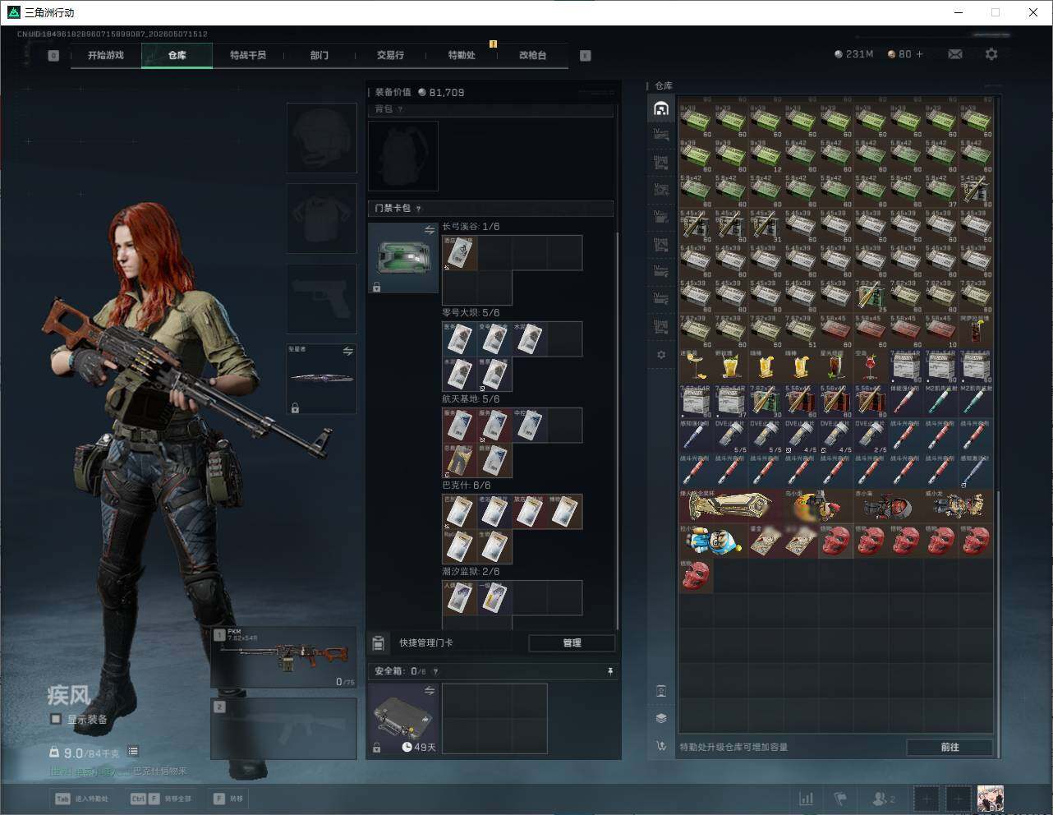The height and width of the screenshot is (815, 1053).
Task: Click the 管理 button
Action: 572,642
